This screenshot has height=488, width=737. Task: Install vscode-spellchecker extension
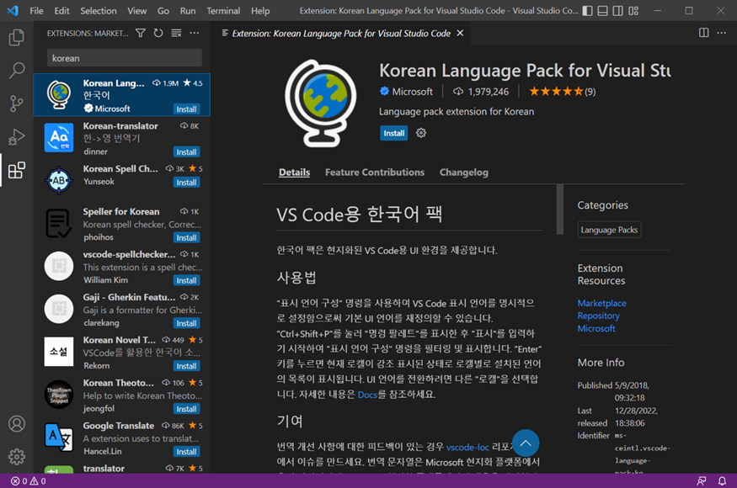pyautogui.click(x=187, y=280)
